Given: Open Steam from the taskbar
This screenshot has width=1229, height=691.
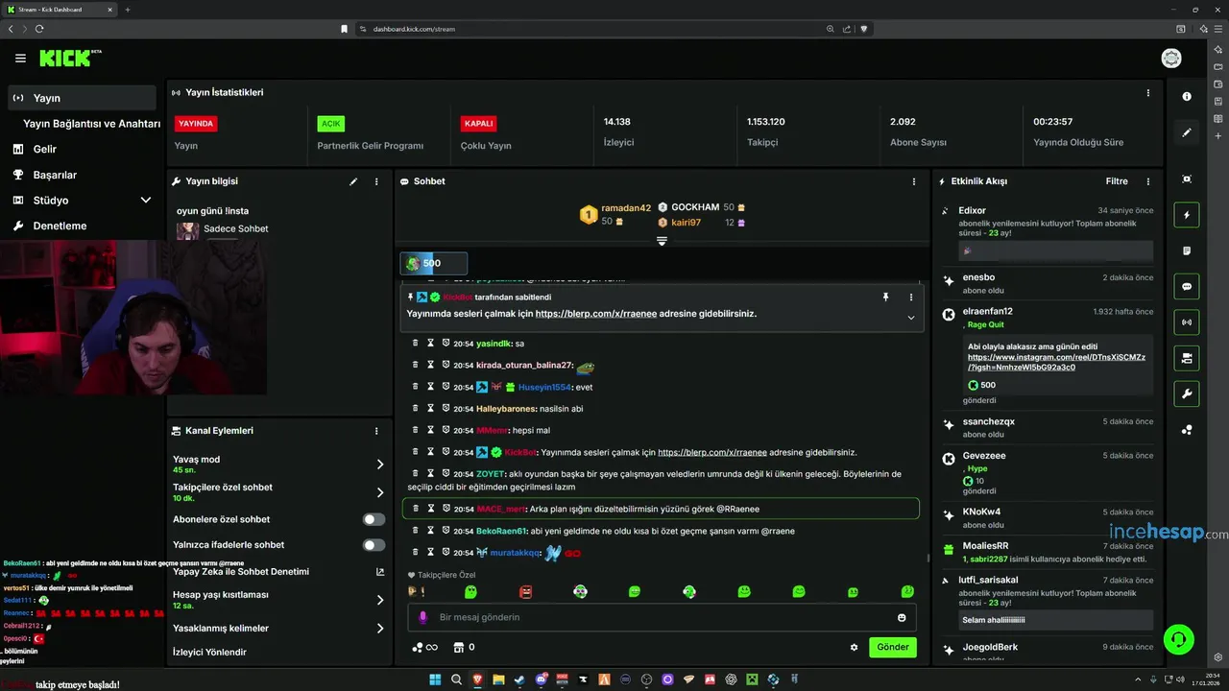Looking at the screenshot, I should (x=519, y=679).
